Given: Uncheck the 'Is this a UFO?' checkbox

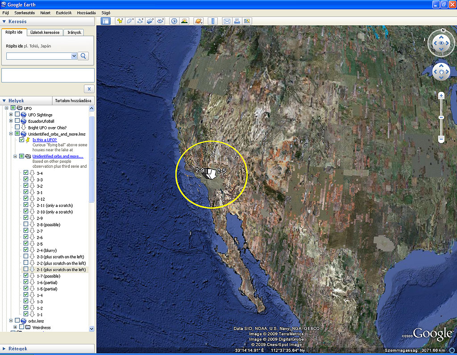Looking at the screenshot, I should click(21, 140).
